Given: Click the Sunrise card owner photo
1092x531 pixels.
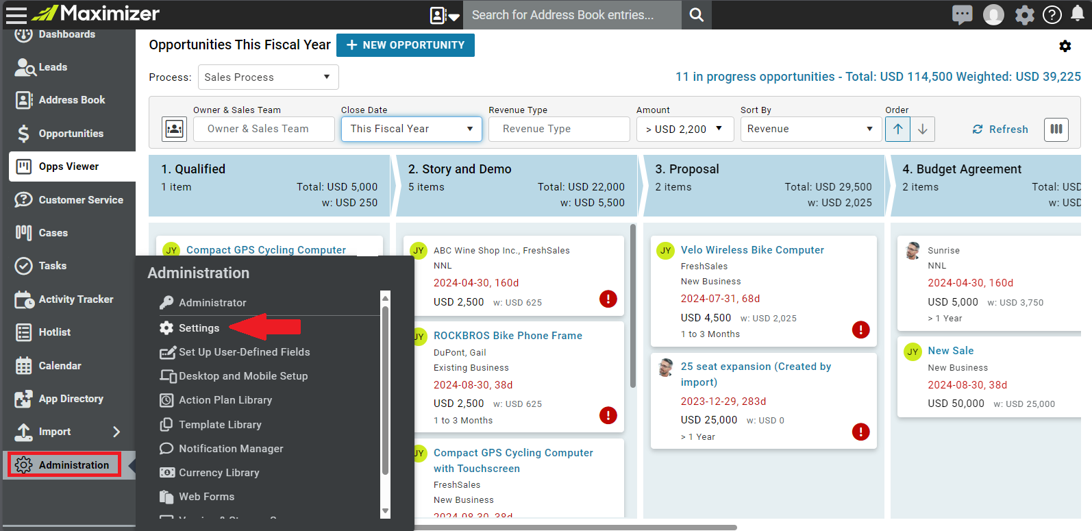Looking at the screenshot, I should 913,251.
